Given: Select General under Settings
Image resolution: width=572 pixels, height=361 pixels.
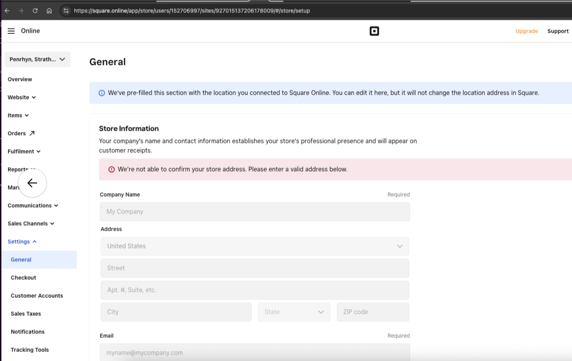Looking at the screenshot, I should pos(39,260).
